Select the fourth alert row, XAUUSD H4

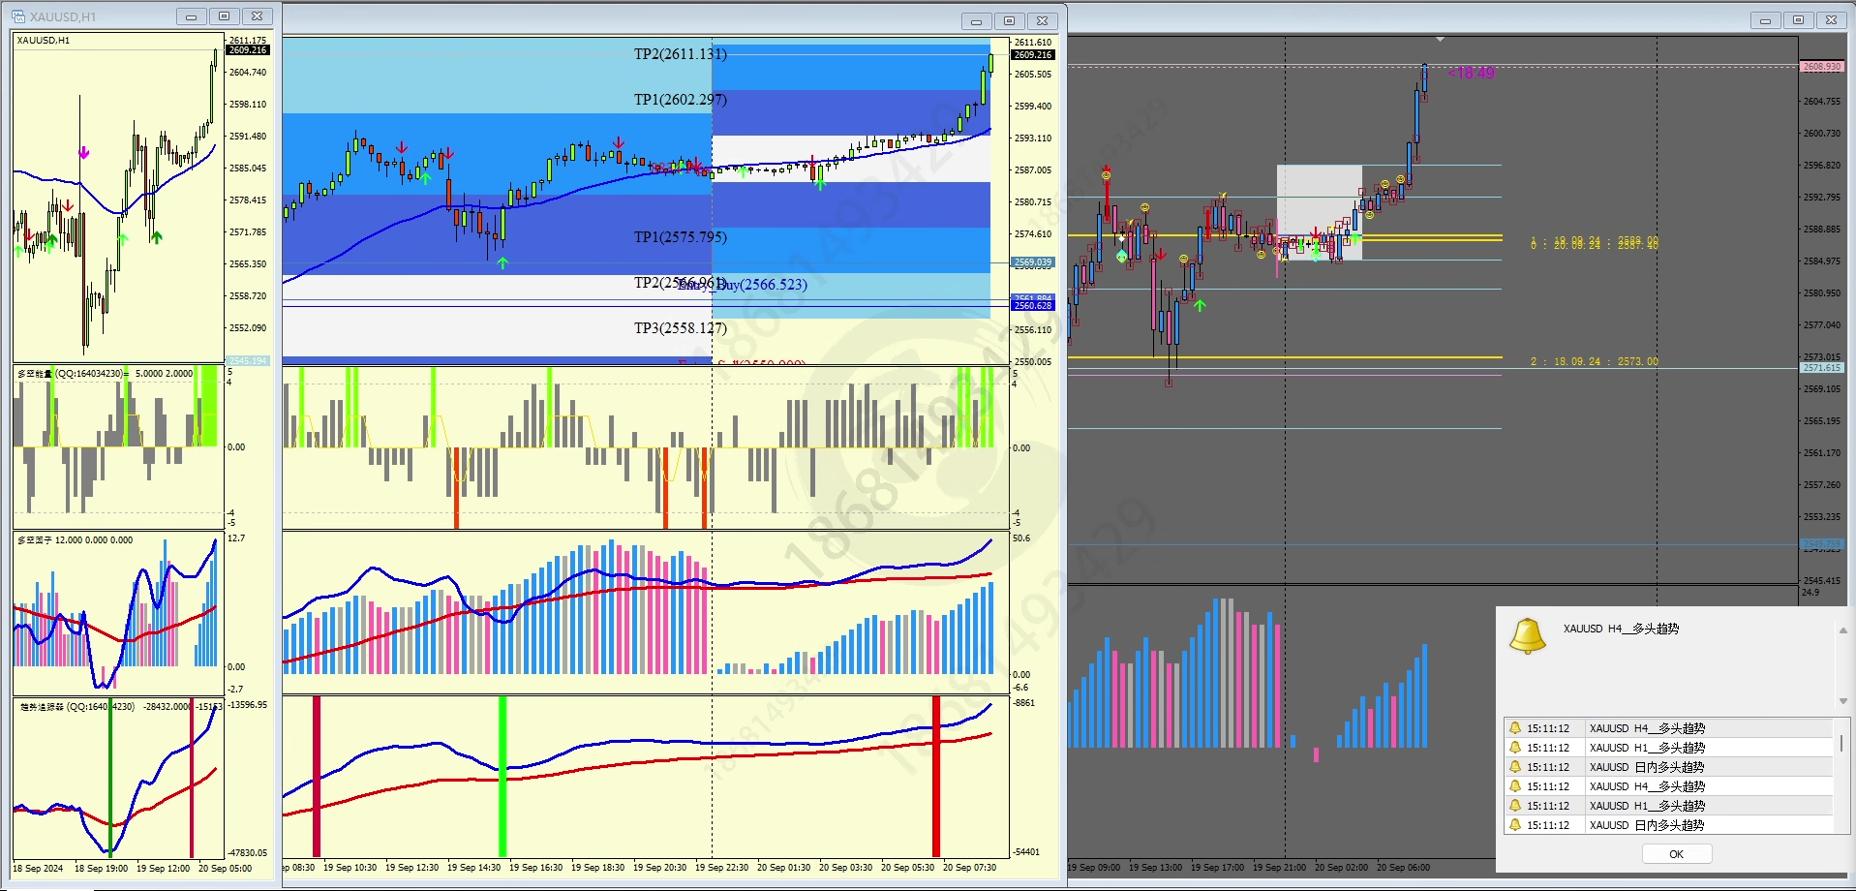(1668, 786)
